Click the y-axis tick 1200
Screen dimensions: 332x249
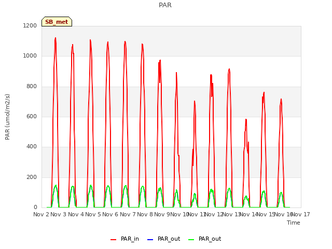coord(30,25)
